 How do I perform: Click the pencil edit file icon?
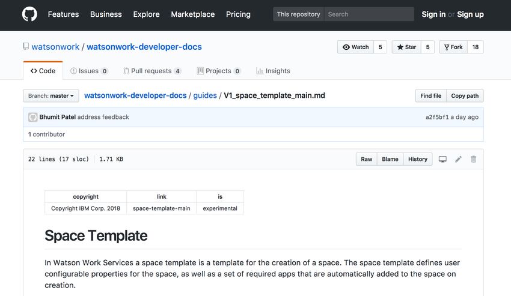point(458,159)
